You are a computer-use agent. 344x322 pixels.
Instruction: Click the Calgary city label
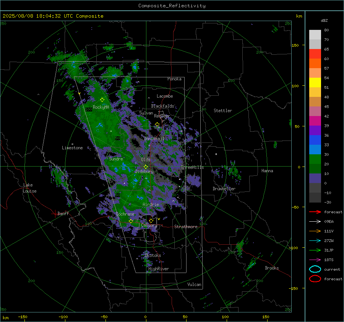[149, 225]
